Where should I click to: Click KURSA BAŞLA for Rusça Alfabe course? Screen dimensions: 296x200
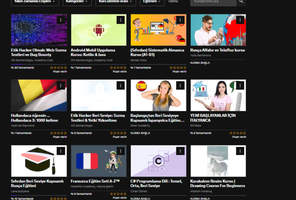[x=200, y=63]
